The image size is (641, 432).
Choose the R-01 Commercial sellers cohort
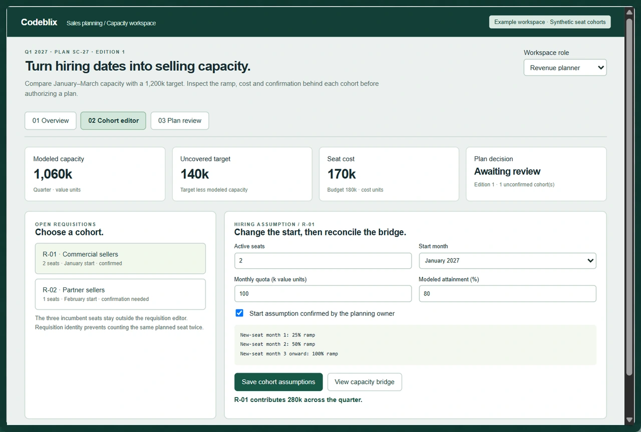[x=120, y=258]
